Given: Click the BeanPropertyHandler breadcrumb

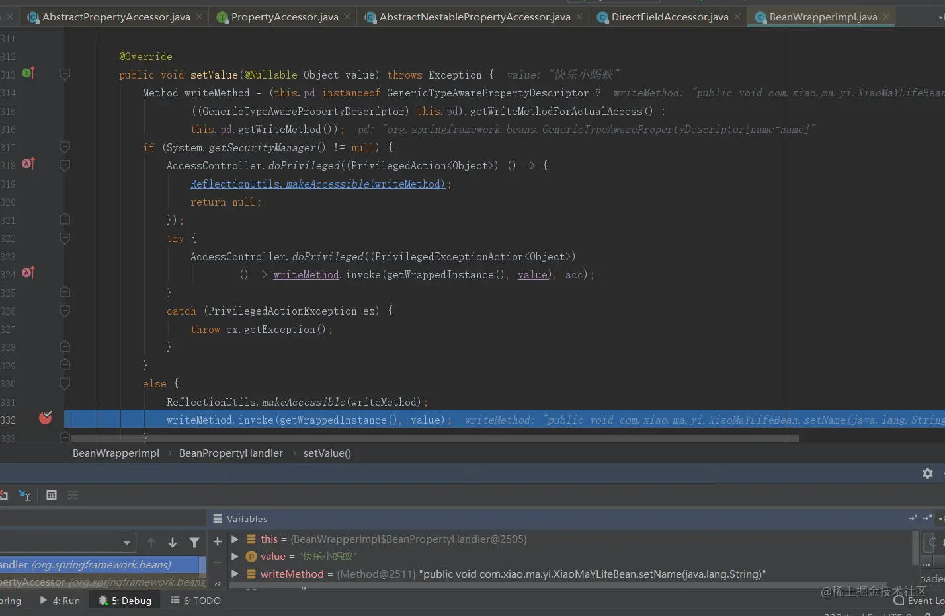Looking at the screenshot, I should pos(231,453).
